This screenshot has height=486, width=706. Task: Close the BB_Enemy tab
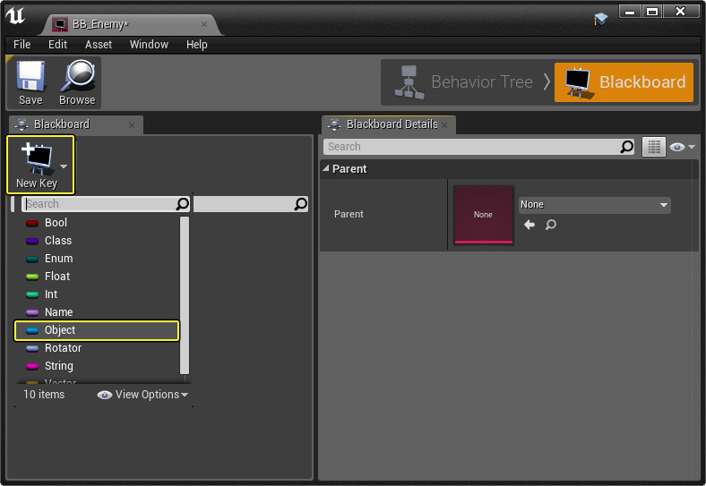point(204,24)
